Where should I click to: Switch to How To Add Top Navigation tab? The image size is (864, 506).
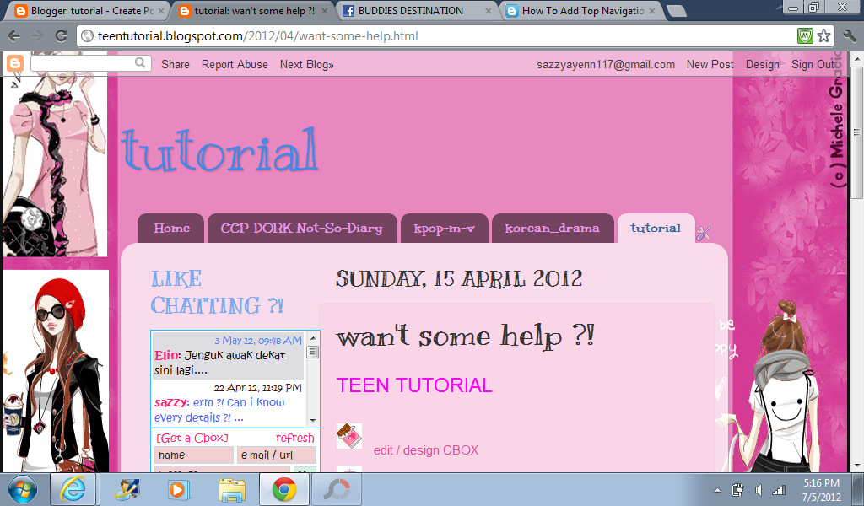(x=580, y=10)
